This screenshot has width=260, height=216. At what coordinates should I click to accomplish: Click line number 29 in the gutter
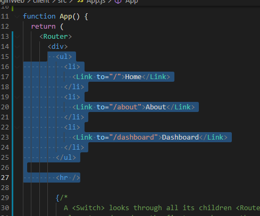click(x=5, y=198)
